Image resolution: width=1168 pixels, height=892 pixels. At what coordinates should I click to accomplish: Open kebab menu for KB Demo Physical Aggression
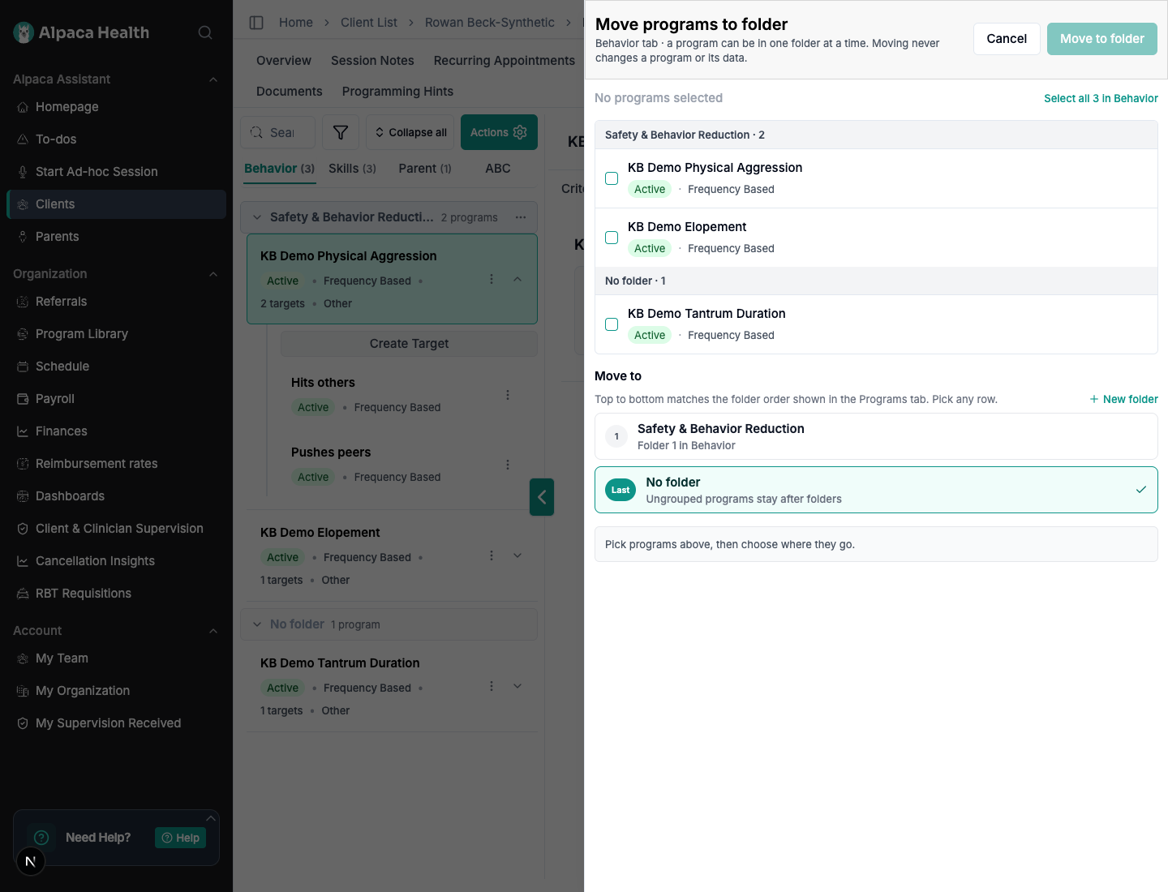tap(492, 279)
